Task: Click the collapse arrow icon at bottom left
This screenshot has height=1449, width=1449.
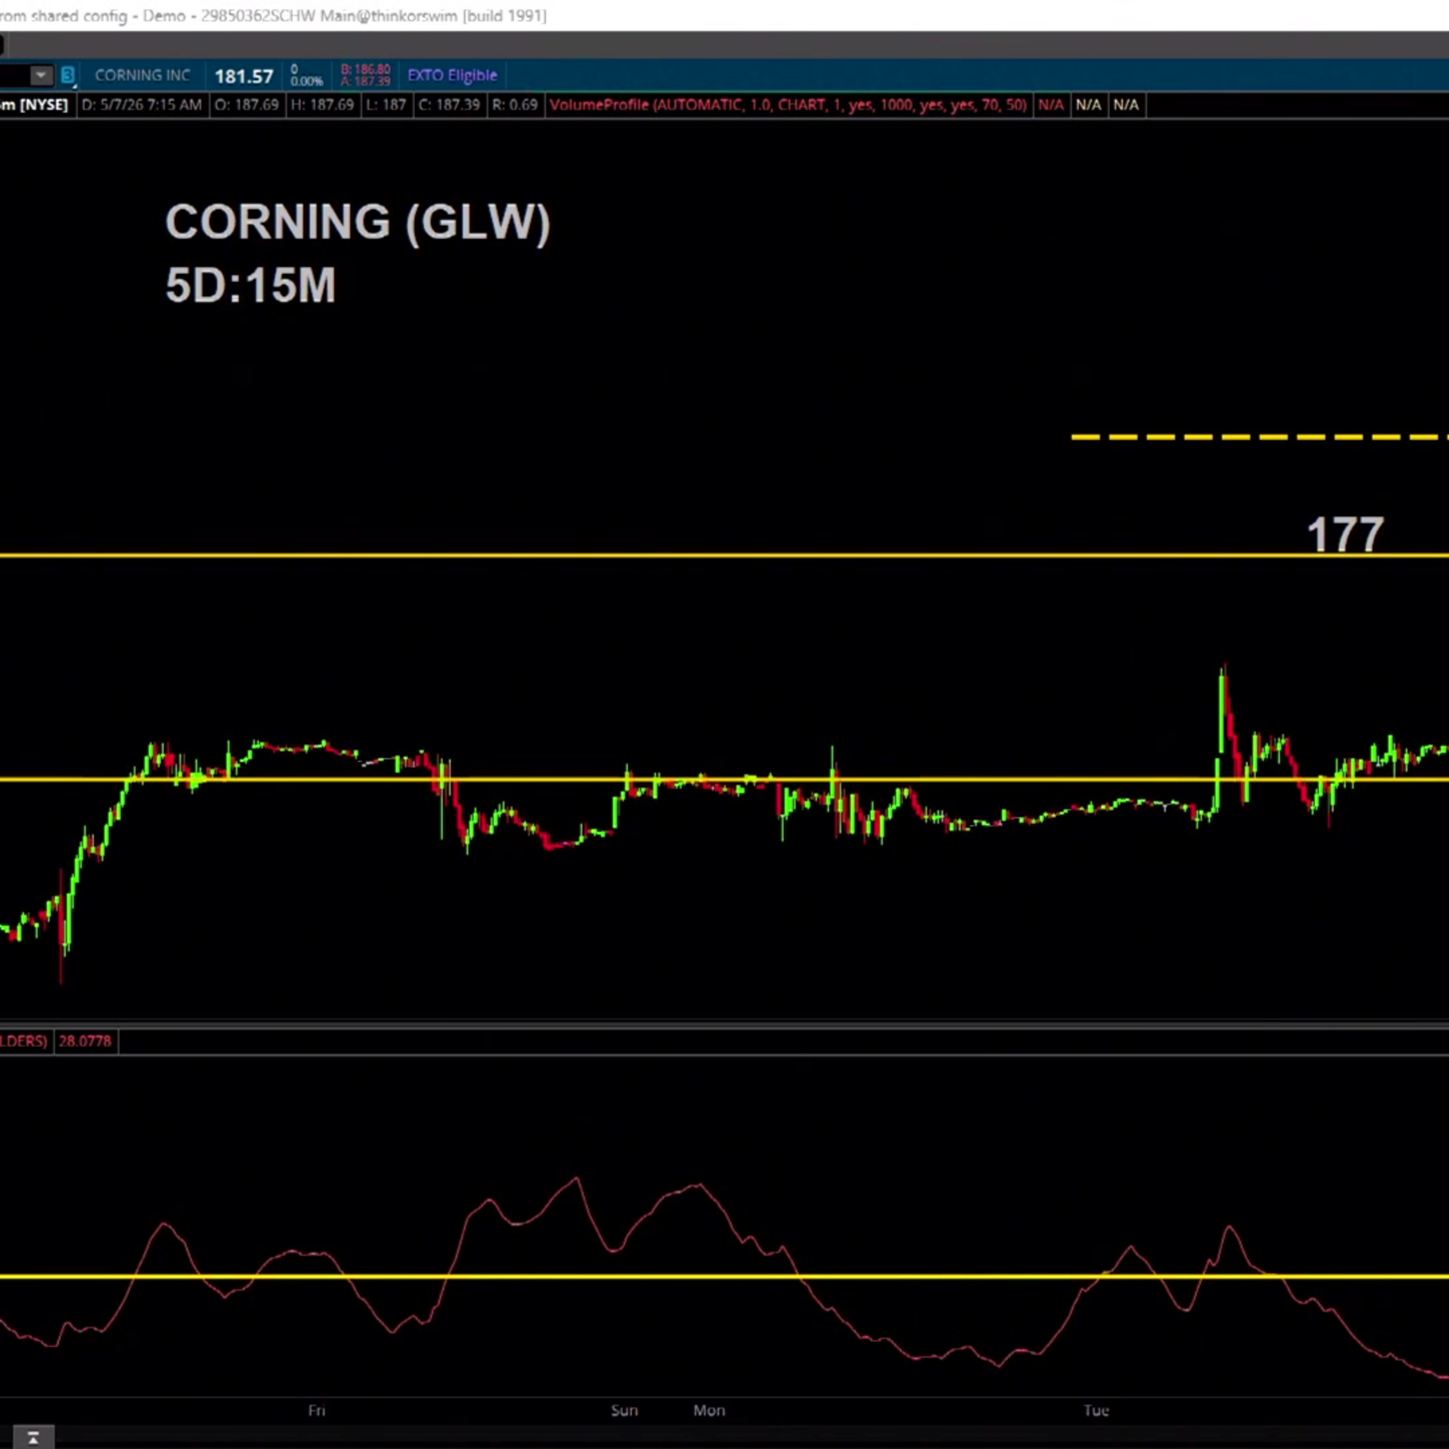Action: tap(33, 1438)
